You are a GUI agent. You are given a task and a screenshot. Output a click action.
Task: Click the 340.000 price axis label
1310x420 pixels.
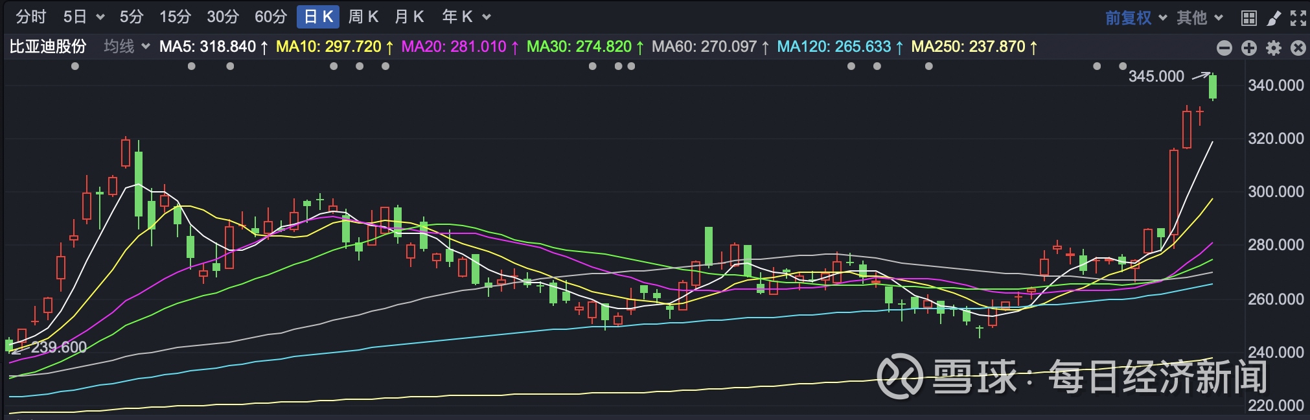[x=1276, y=86]
